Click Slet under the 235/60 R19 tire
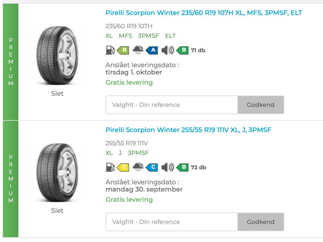 (57, 93)
